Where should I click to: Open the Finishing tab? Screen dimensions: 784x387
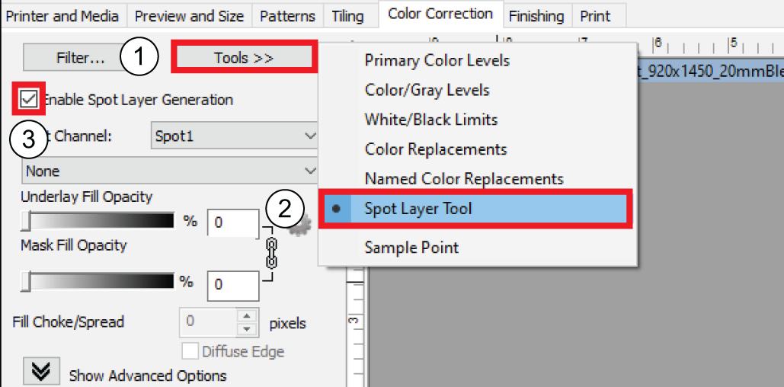pyautogui.click(x=536, y=15)
